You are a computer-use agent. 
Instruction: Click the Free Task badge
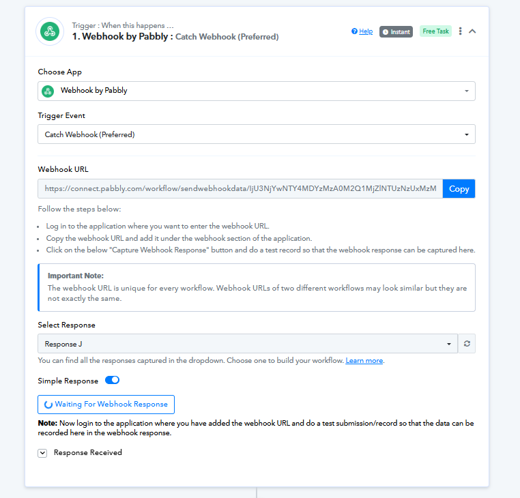coord(435,31)
